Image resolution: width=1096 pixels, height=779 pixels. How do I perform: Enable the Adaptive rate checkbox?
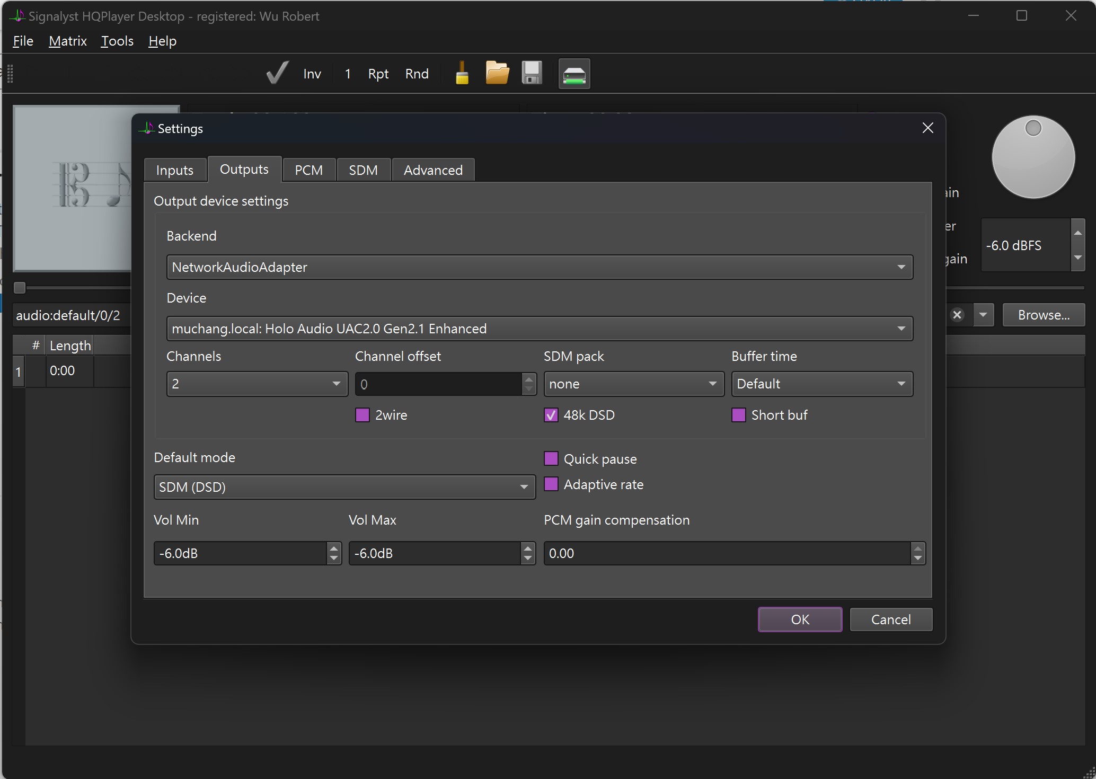551,484
